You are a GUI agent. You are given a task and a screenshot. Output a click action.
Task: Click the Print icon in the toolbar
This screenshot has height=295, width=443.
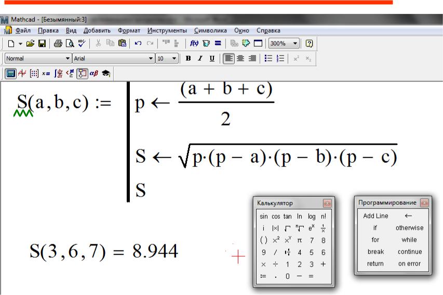point(58,44)
